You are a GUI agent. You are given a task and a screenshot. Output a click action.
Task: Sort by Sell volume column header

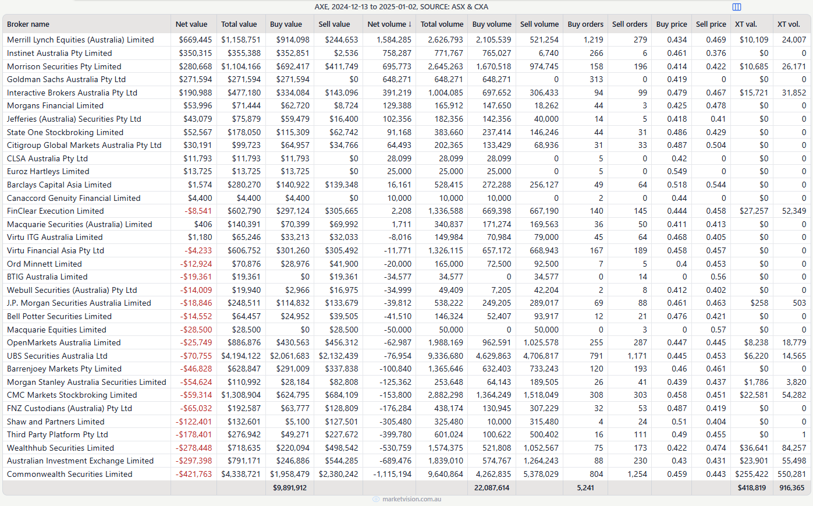pos(539,24)
